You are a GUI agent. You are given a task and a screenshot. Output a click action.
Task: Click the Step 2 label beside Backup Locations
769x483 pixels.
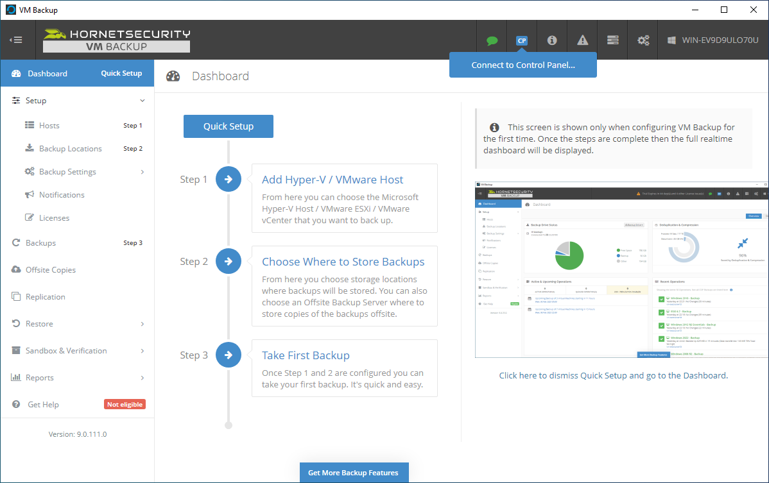(x=133, y=148)
